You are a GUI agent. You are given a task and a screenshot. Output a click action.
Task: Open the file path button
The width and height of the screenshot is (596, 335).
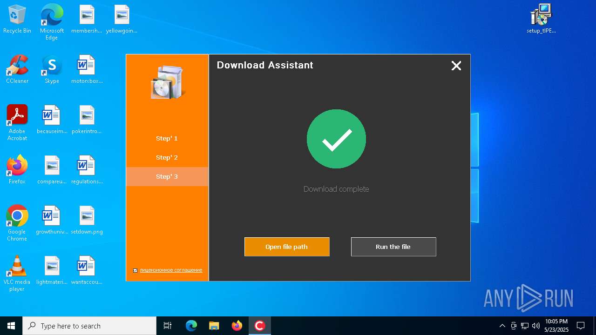[287, 247]
